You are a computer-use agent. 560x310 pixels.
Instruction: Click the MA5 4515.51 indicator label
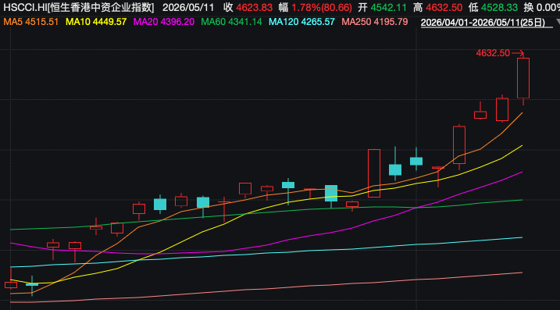tap(30, 22)
